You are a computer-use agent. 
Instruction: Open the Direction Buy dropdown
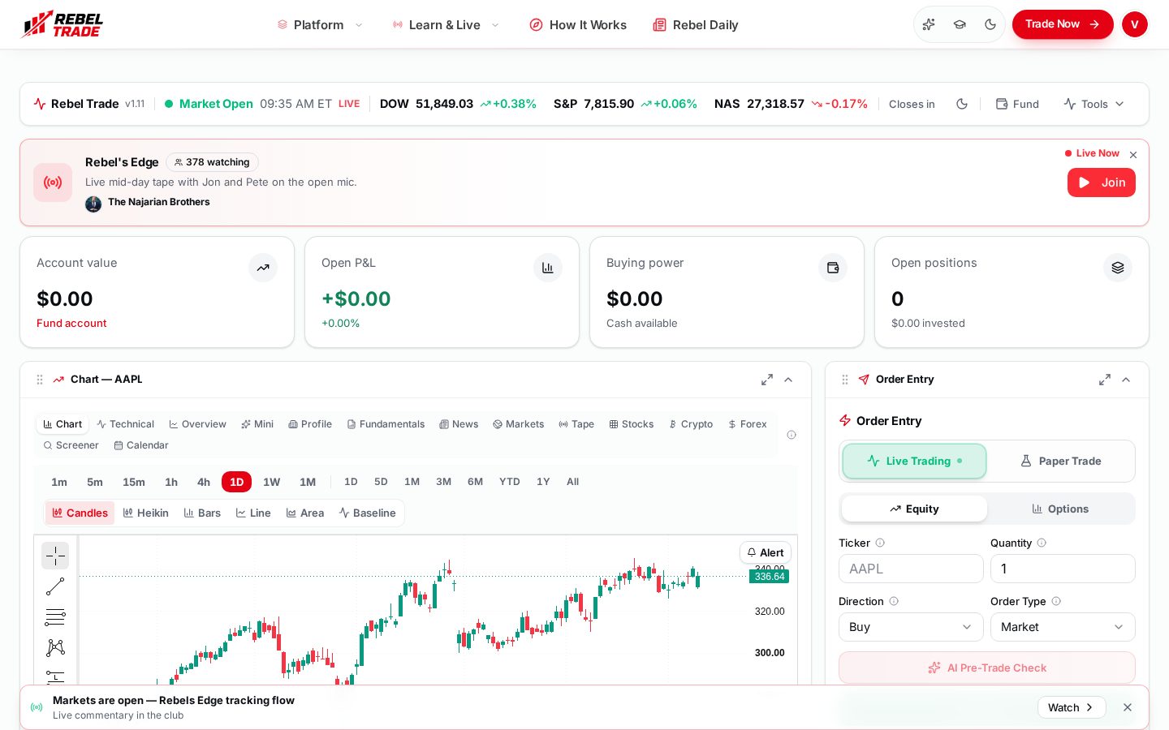911,627
